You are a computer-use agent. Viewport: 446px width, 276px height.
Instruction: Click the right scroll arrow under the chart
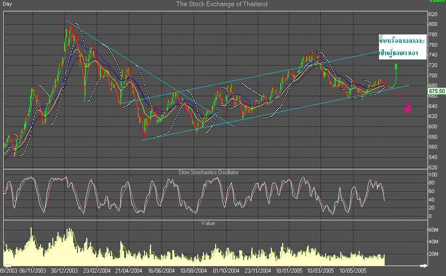point(423,266)
